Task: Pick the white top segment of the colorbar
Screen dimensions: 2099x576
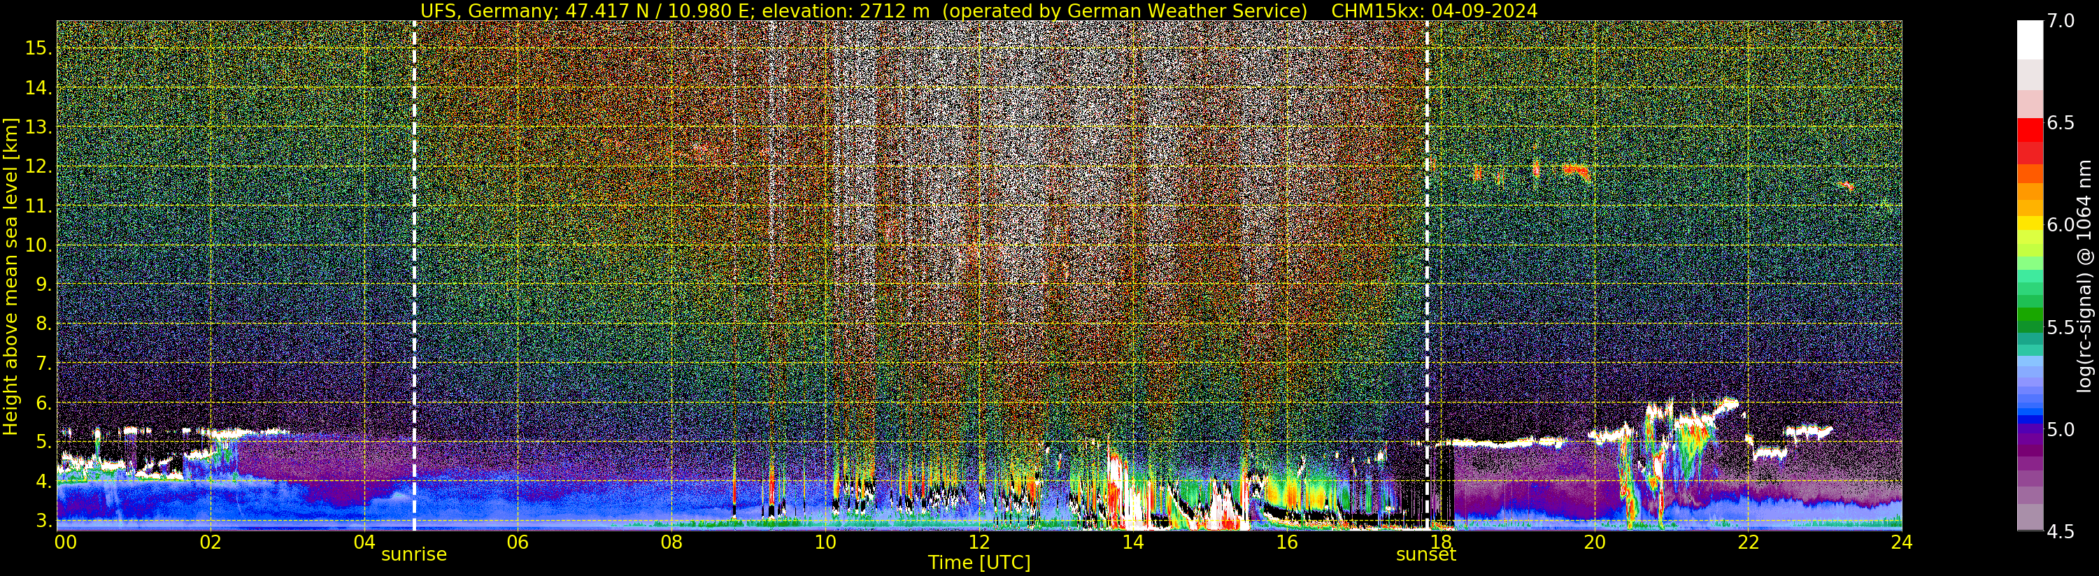Action: point(2030,40)
